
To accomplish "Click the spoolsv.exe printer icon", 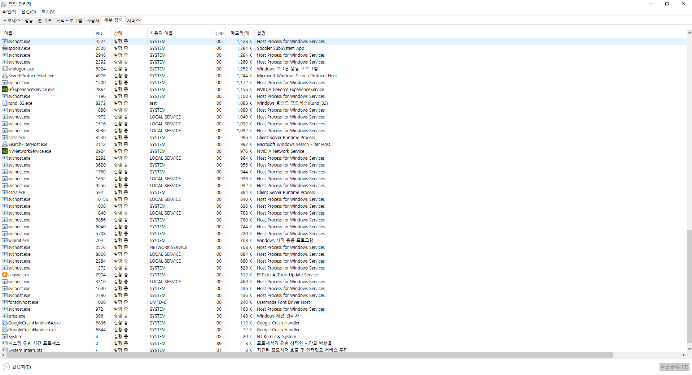I will [5, 48].
